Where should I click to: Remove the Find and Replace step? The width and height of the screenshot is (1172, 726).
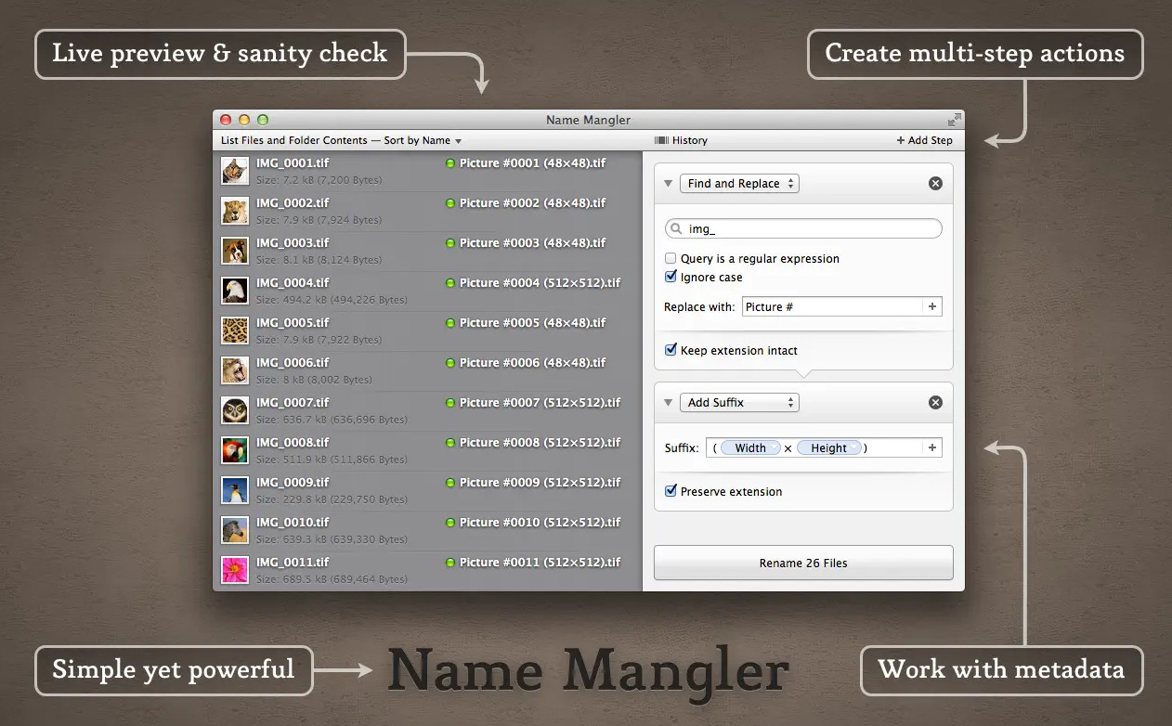935,184
